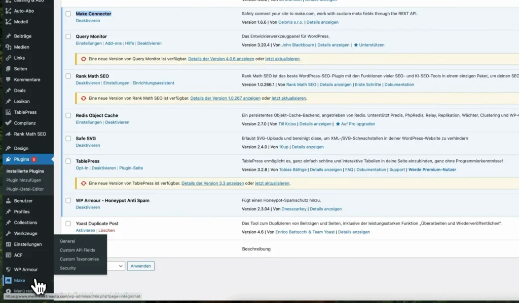
Task: Click the Profiles pin icon
Action: click(8, 211)
